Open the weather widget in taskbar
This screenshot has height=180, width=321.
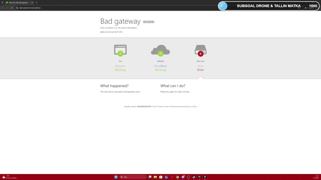pyautogui.click(x=9, y=177)
